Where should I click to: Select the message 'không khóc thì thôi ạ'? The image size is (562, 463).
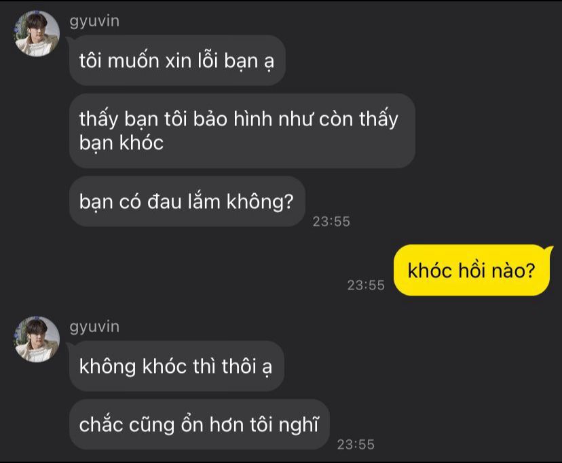[176, 366]
